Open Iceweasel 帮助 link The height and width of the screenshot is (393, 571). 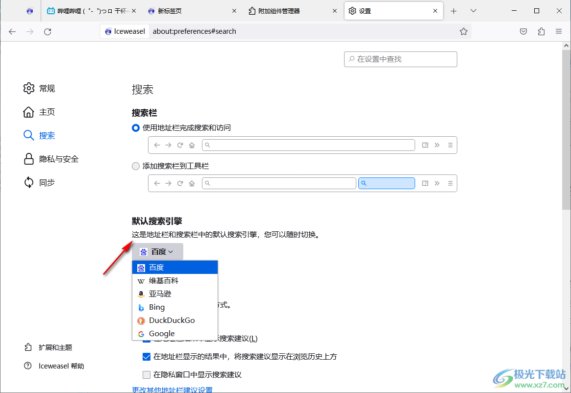coord(54,366)
